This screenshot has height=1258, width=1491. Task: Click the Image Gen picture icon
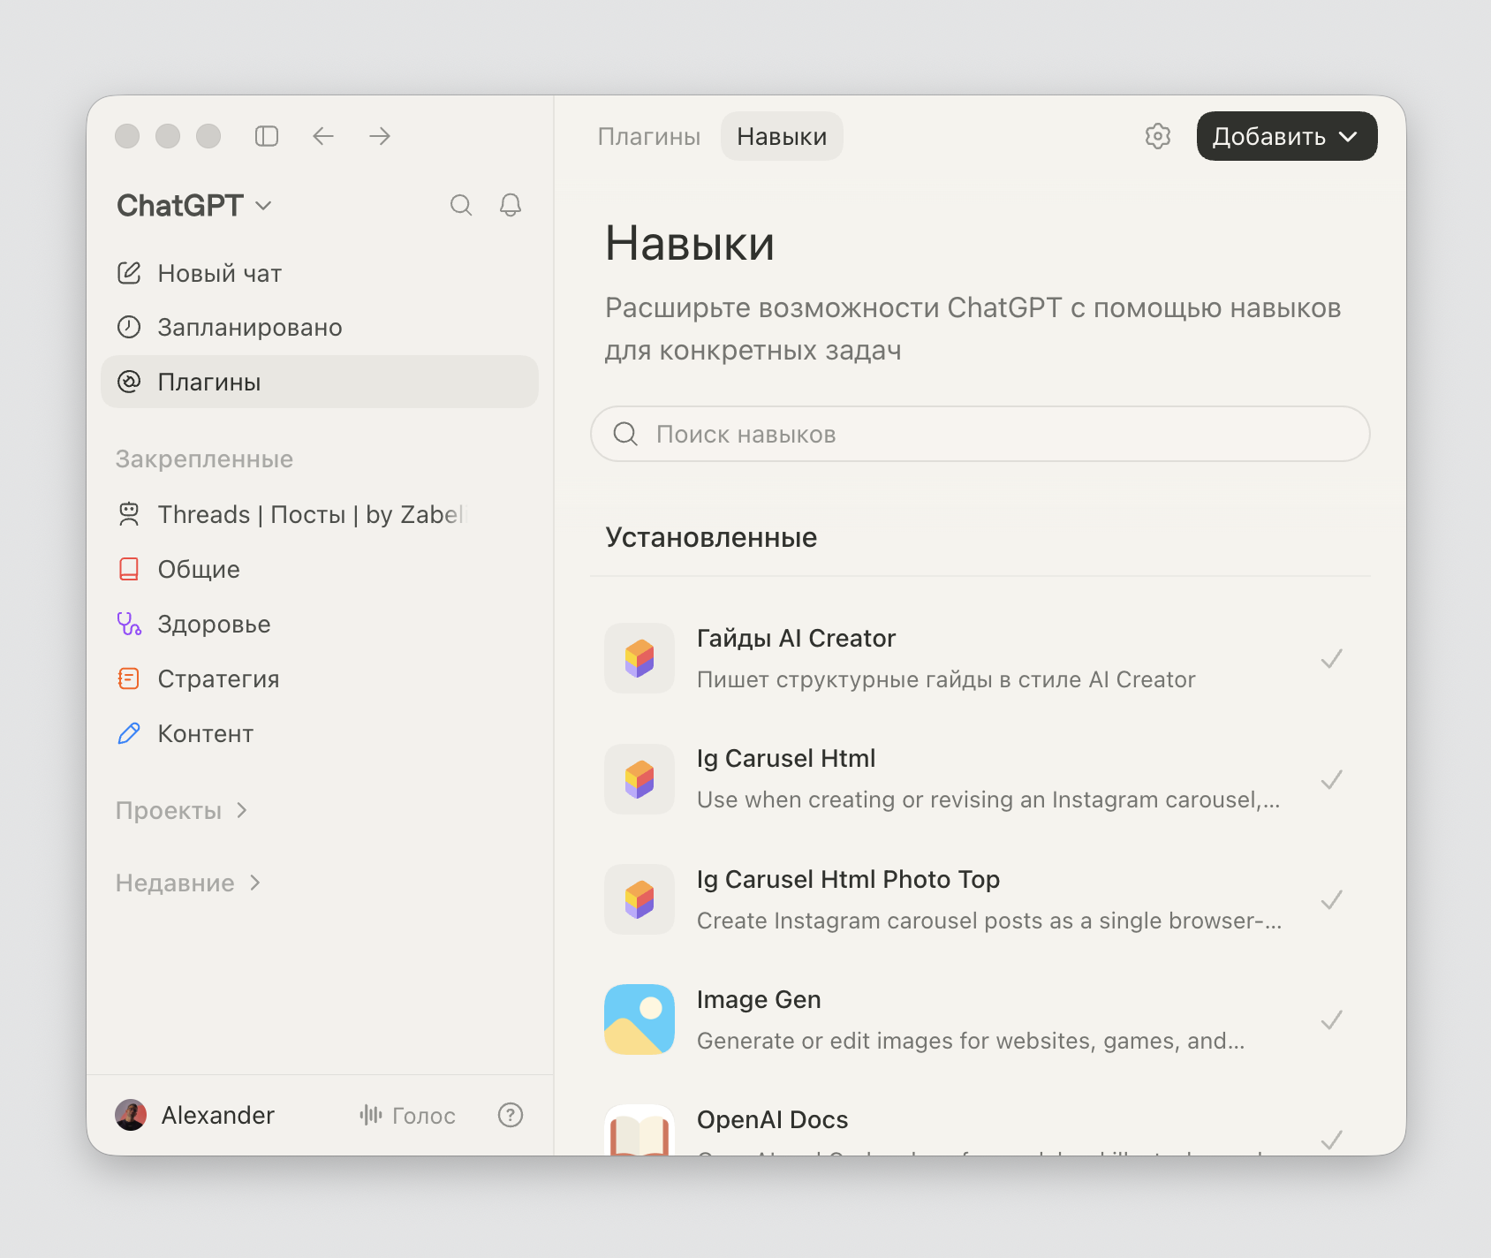click(x=640, y=1019)
